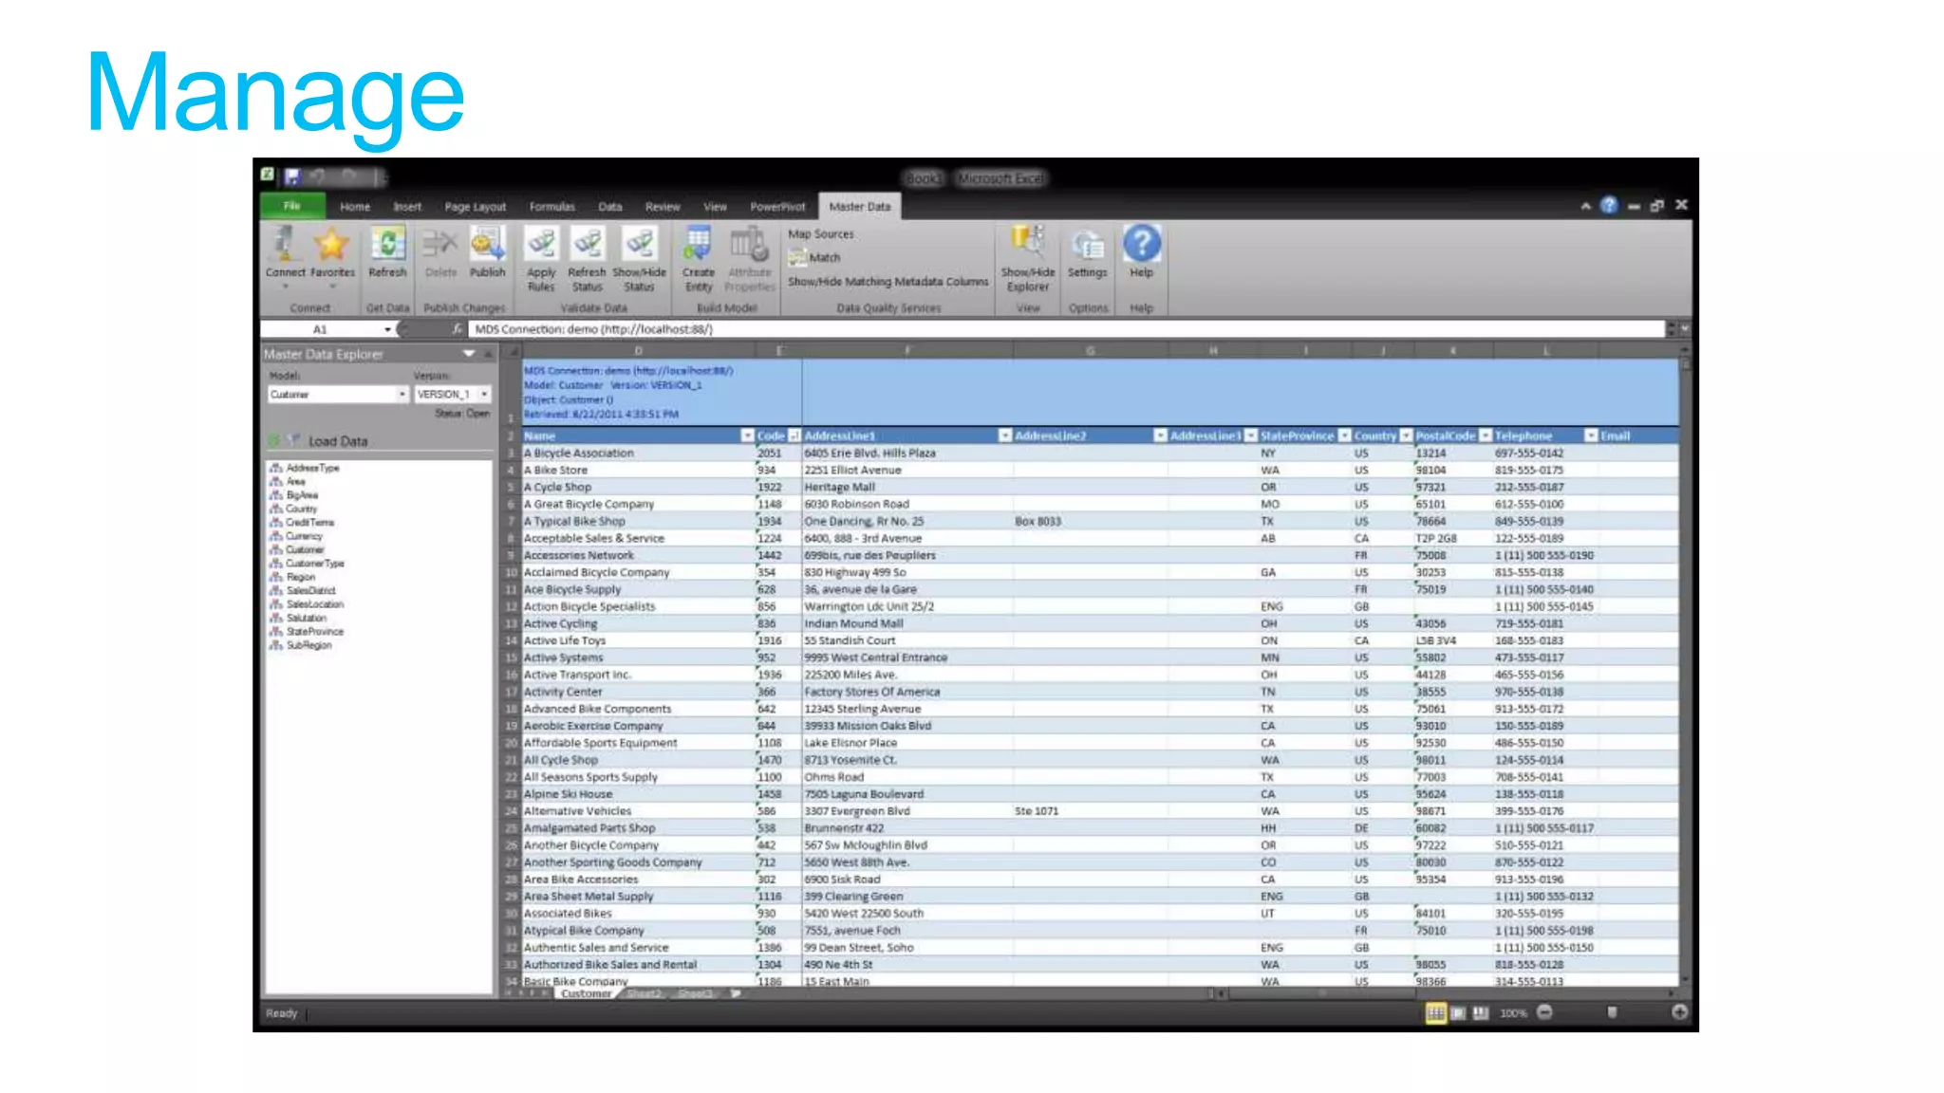This screenshot has height=1093, width=1944.
Task: Open the VERSION_1 version dropdown
Action: coord(484,394)
